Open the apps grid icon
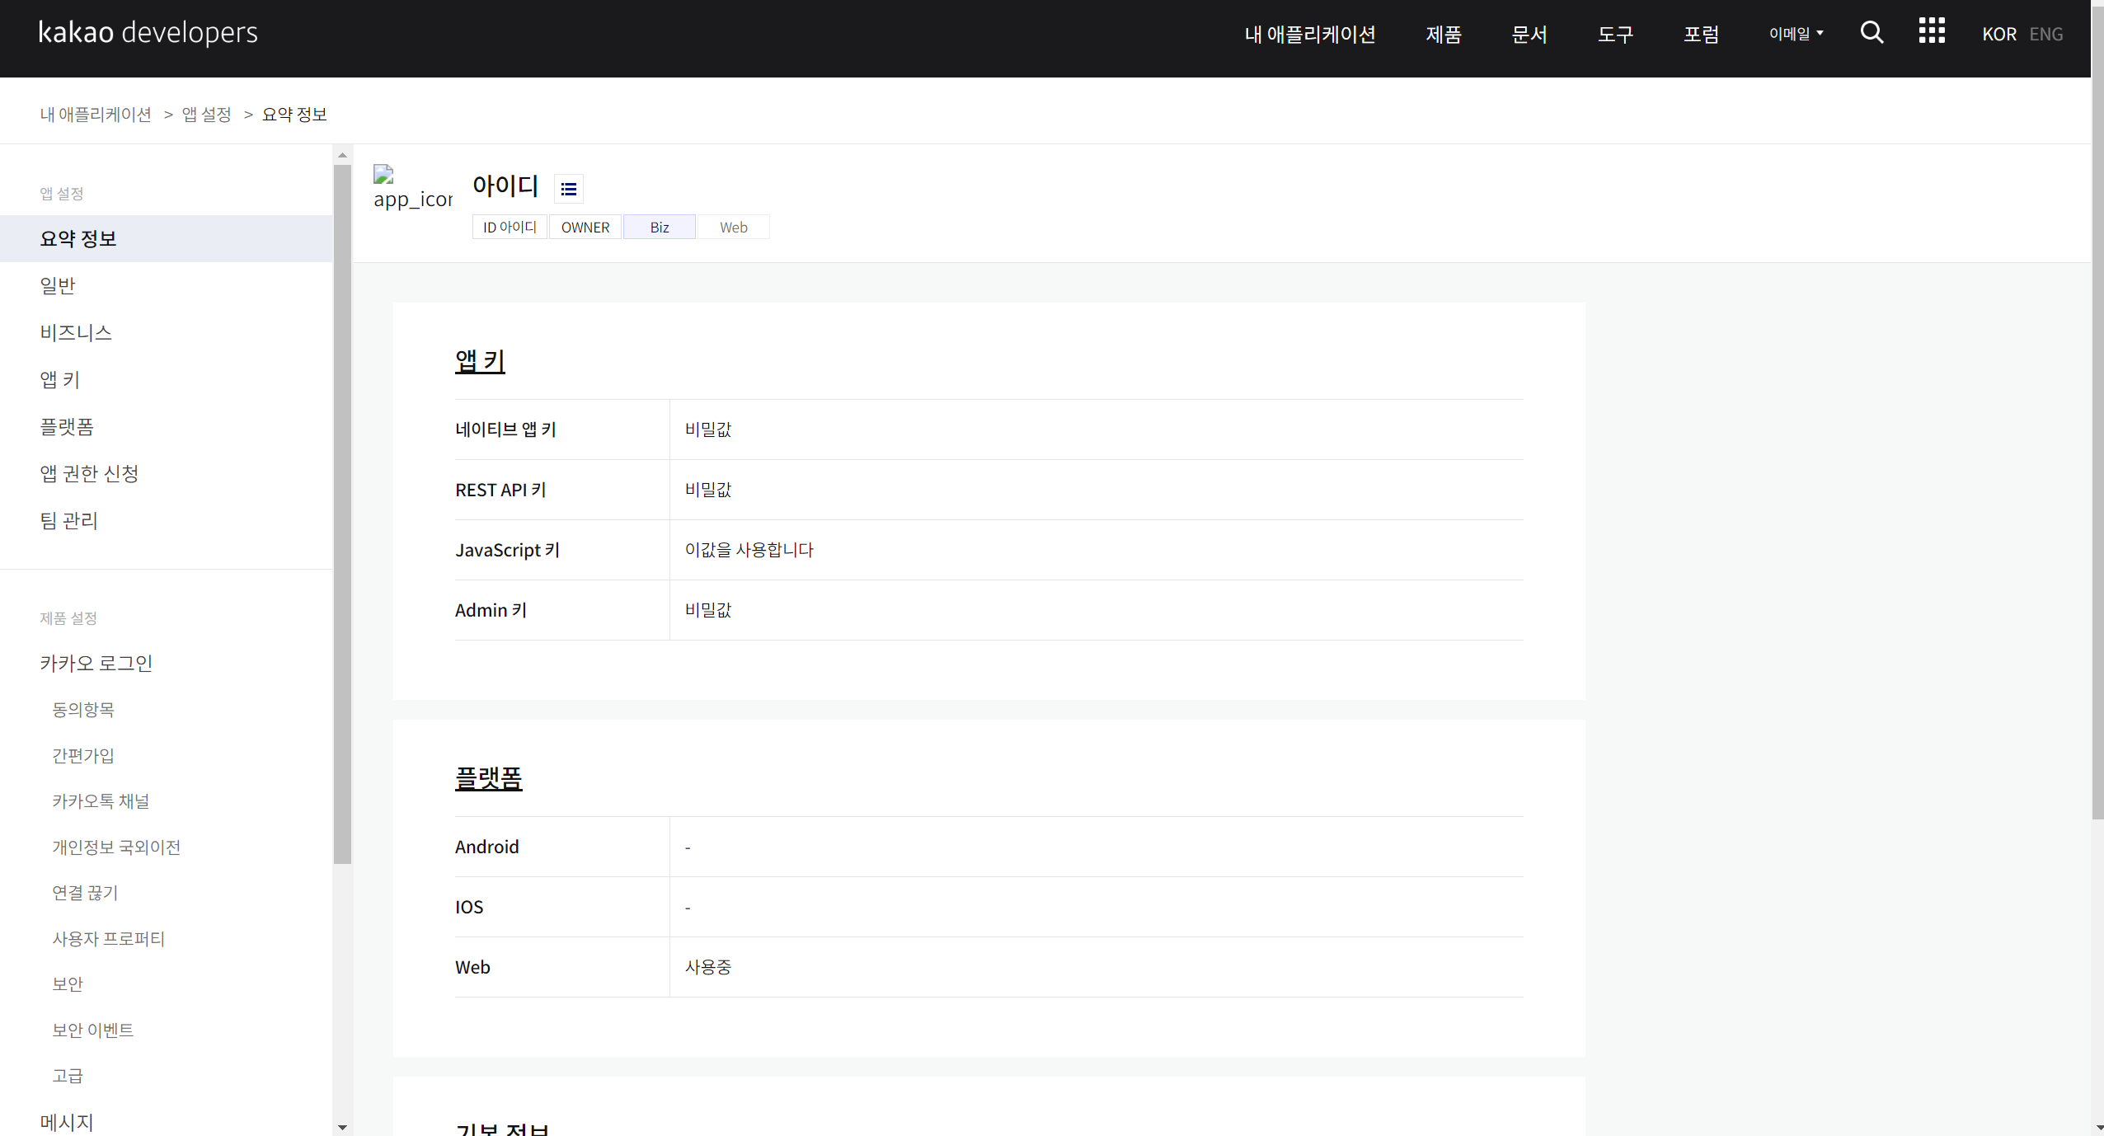The width and height of the screenshot is (2104, 1136). [x=1931, y=31]
